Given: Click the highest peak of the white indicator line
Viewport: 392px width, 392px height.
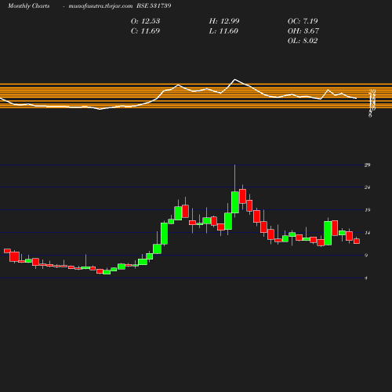Looking at the screenshot, I should pyautogui.click(x=234, y=79).
